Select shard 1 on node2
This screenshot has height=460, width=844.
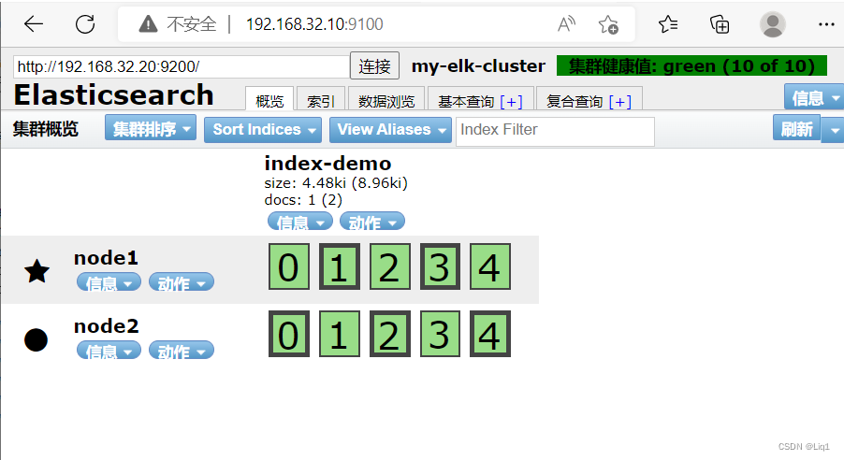(339, 334)
